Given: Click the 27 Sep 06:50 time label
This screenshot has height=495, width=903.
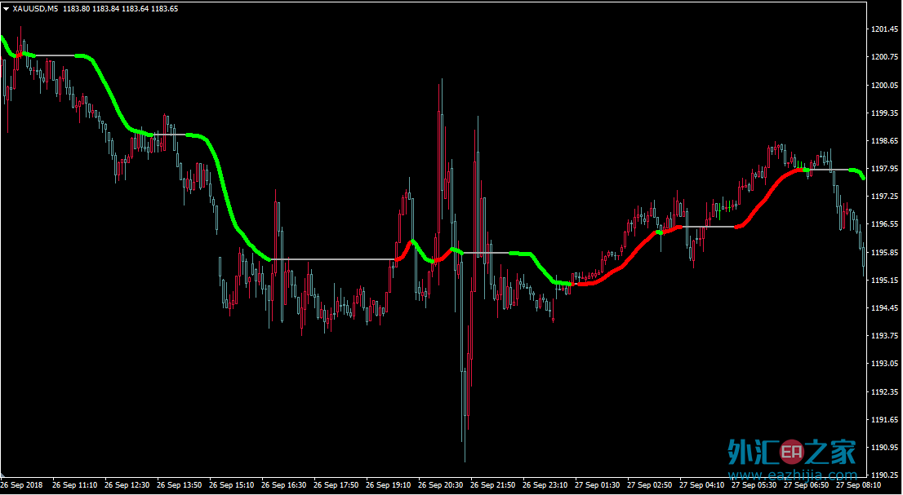Looking at the screenshot, I should coord(807,485).
